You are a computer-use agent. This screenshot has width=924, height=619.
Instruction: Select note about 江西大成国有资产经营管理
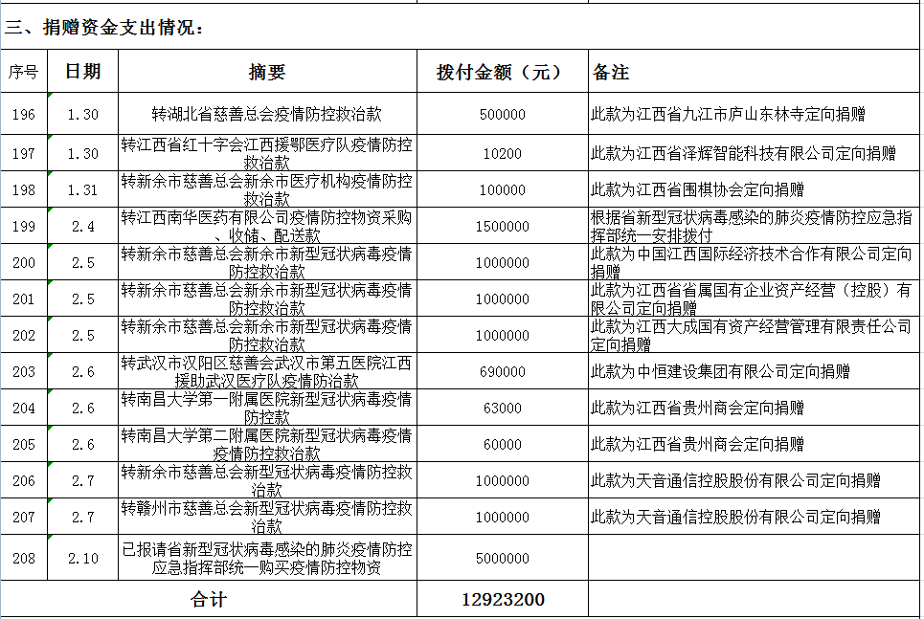tap(752, 335)
